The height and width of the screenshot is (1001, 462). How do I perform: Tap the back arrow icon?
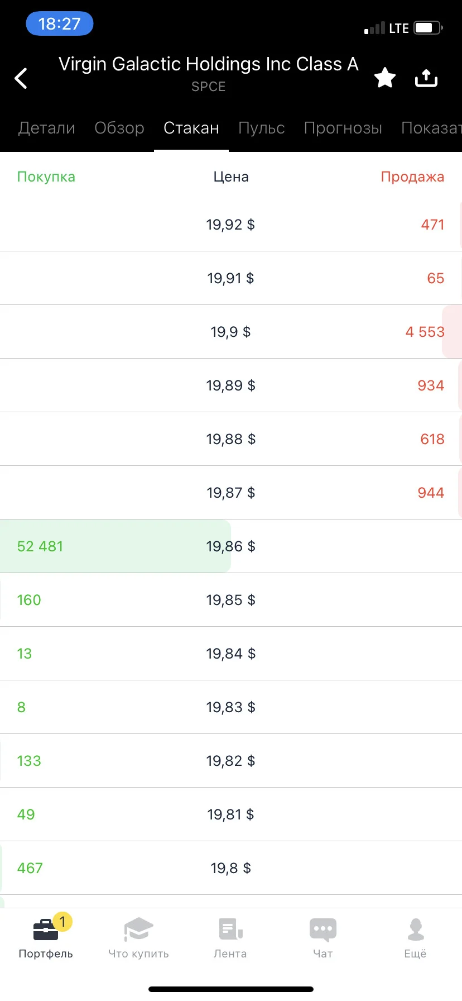point(21,78)
